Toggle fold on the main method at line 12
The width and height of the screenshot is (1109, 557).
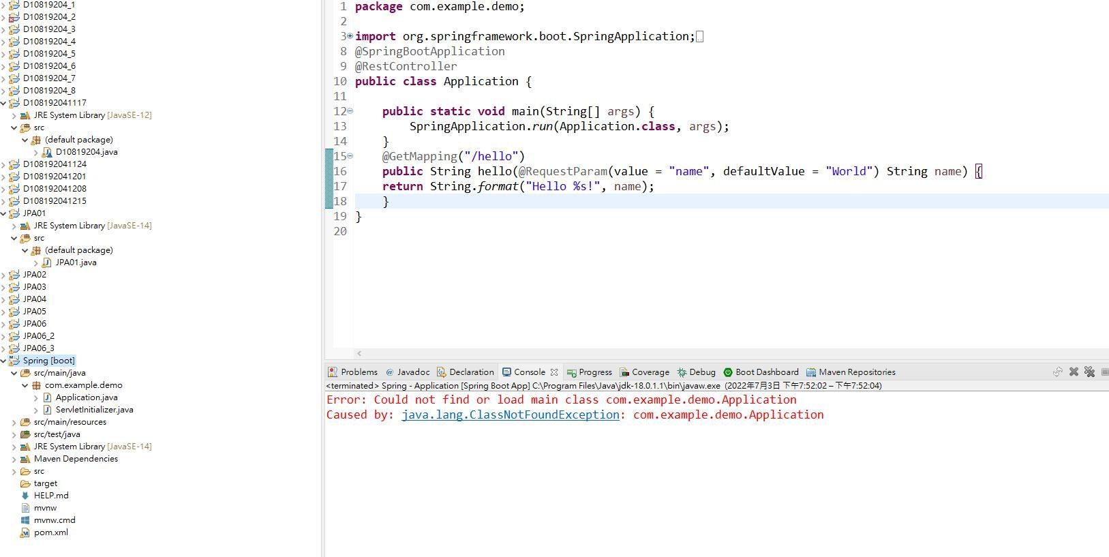(x=350, y=111)
